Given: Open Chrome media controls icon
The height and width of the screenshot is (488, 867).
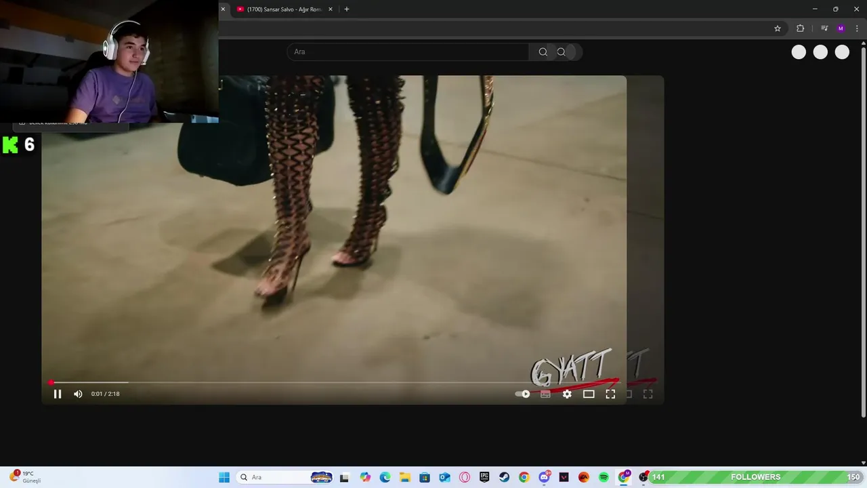Looking at the screenshot, I should coord(824,28).
